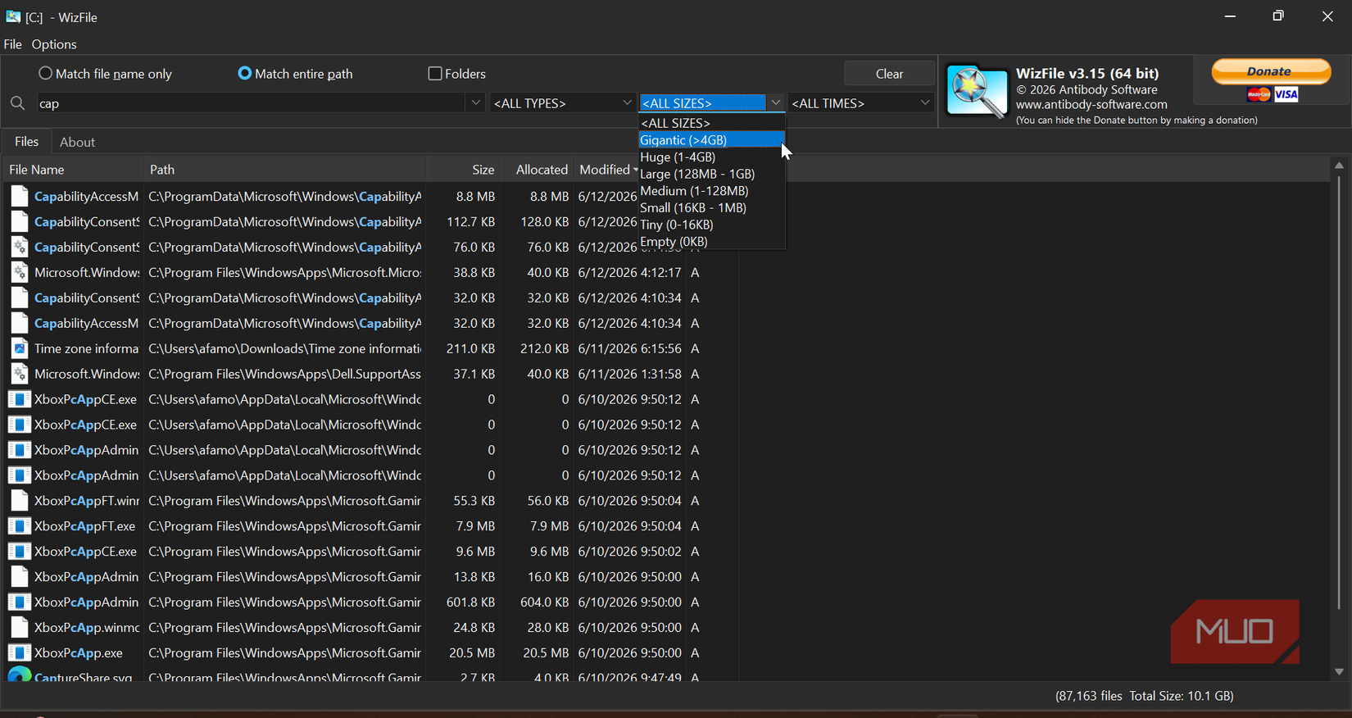Collapse the ALL SIZES dropdown arrow
The width and height of the screenshot is (1352, 718).
point(775,102)
